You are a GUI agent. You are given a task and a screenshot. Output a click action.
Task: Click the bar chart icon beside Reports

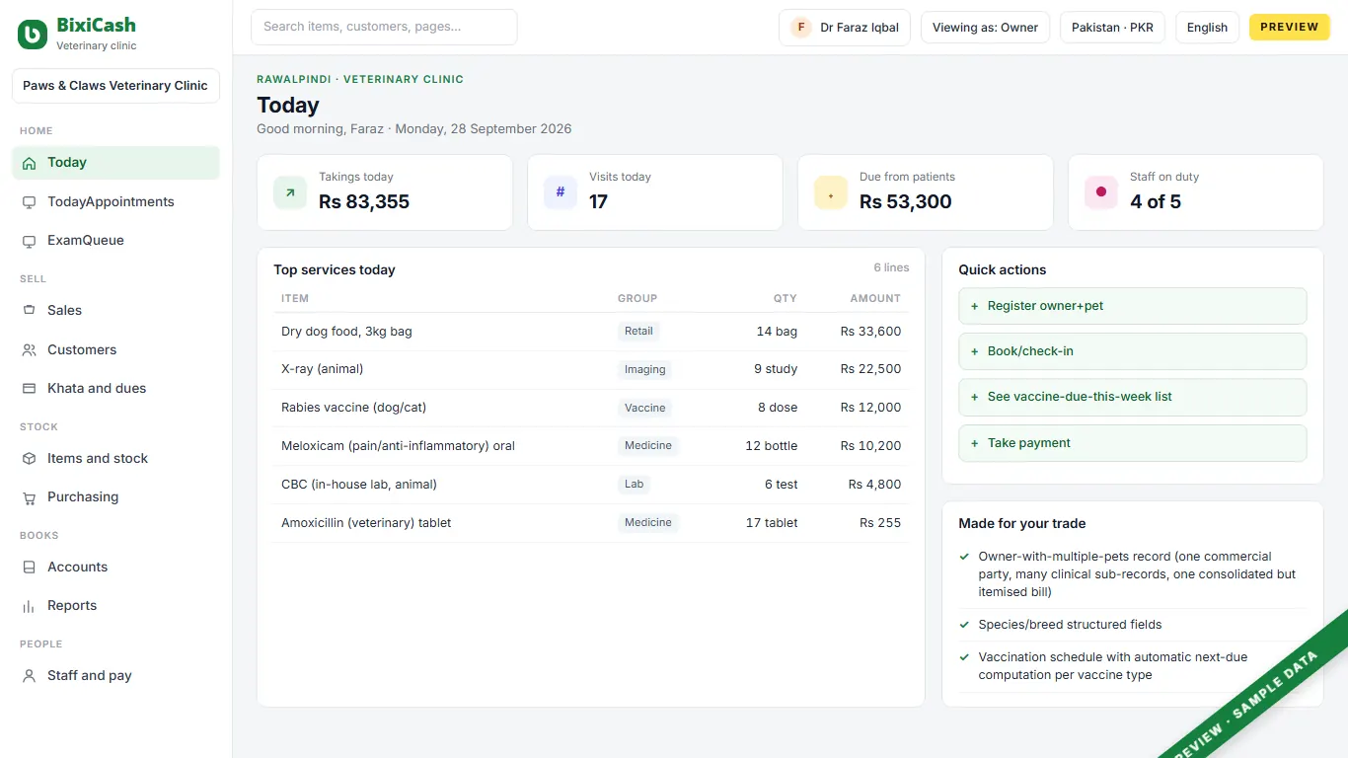click(29, 606)
